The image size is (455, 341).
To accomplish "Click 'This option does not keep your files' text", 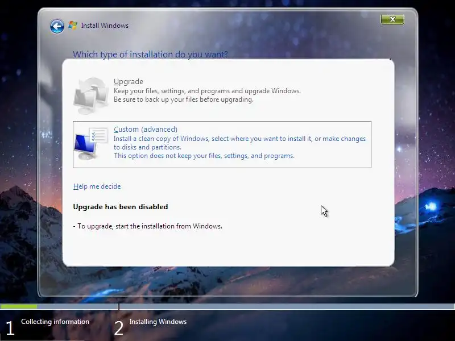I will [204, 156].
